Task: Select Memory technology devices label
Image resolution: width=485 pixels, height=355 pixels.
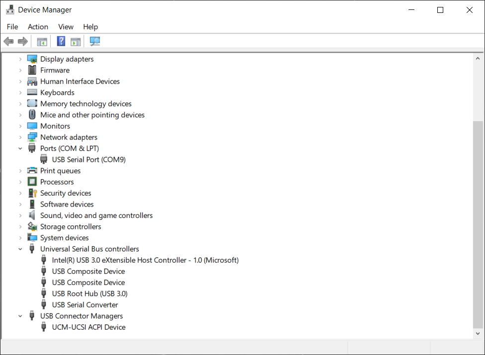Action: (x=86, y=103)
